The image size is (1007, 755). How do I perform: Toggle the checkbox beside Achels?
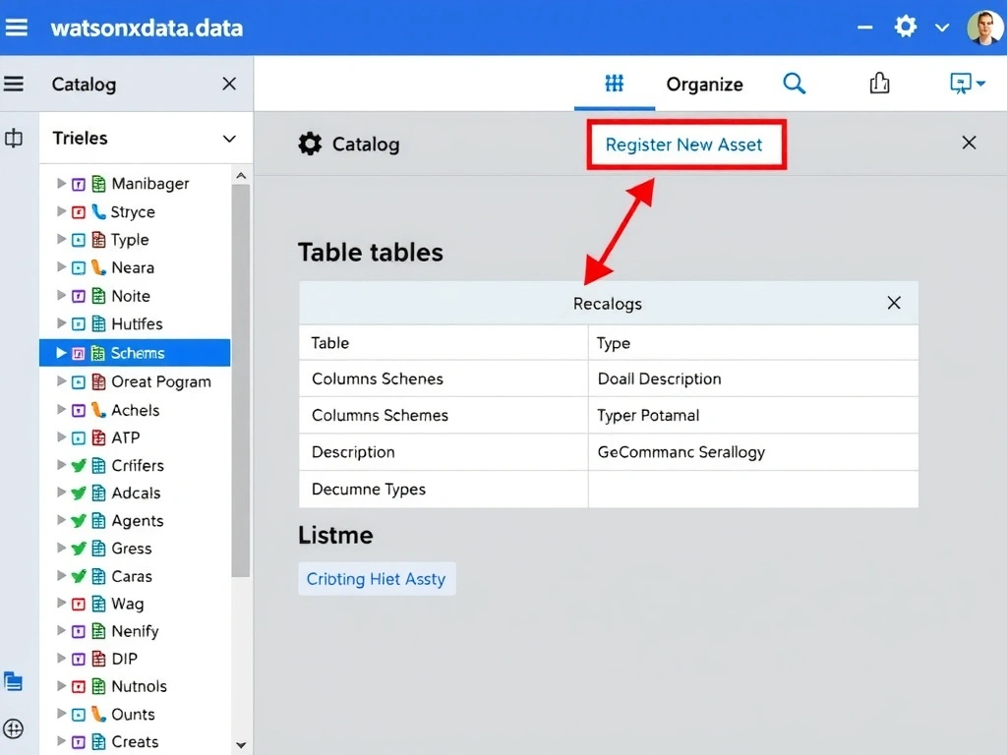pos(79,410)
